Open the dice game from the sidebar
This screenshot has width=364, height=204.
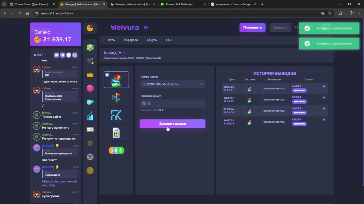tap(90, 47)
